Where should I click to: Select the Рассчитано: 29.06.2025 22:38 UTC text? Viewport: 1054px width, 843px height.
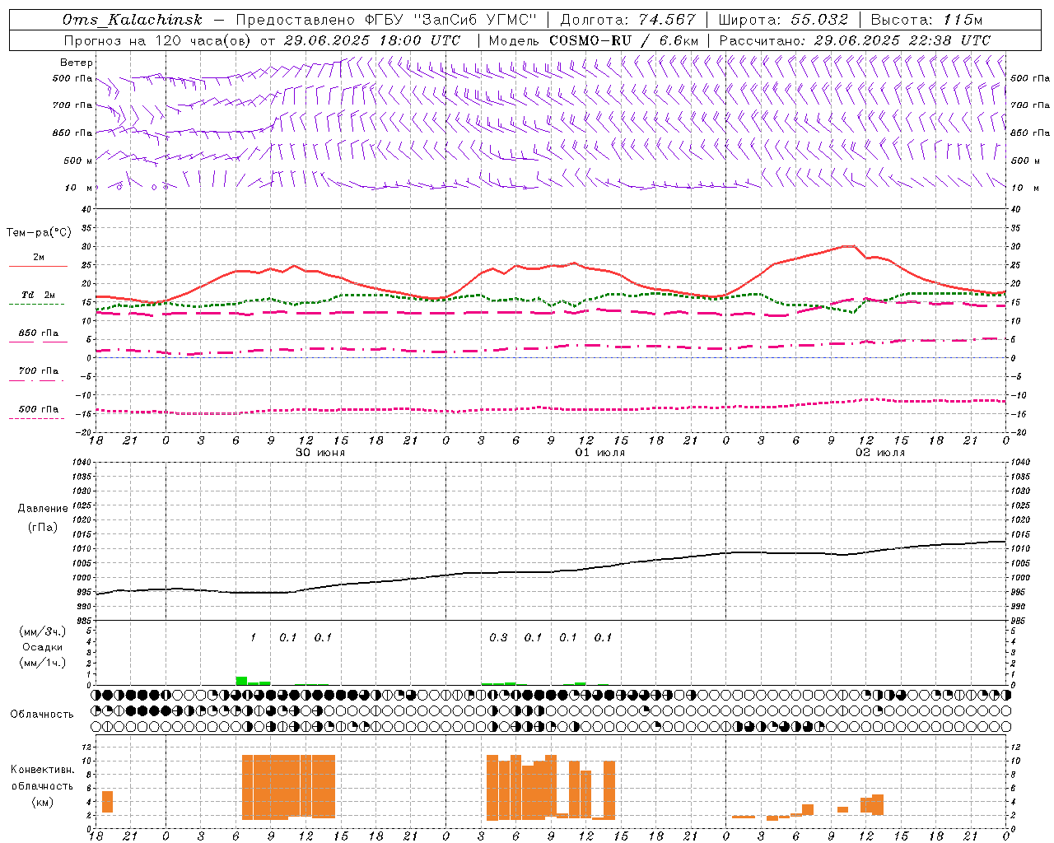pos(855,40)
